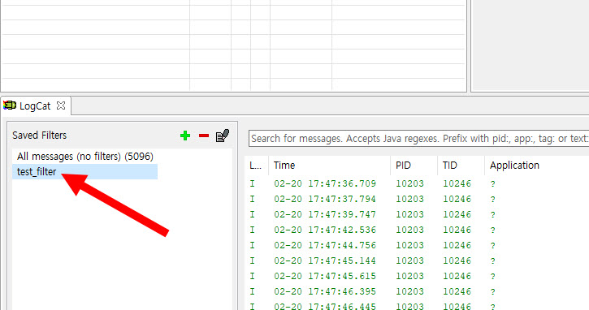Select the test_filter saved filter

point(84,171)
